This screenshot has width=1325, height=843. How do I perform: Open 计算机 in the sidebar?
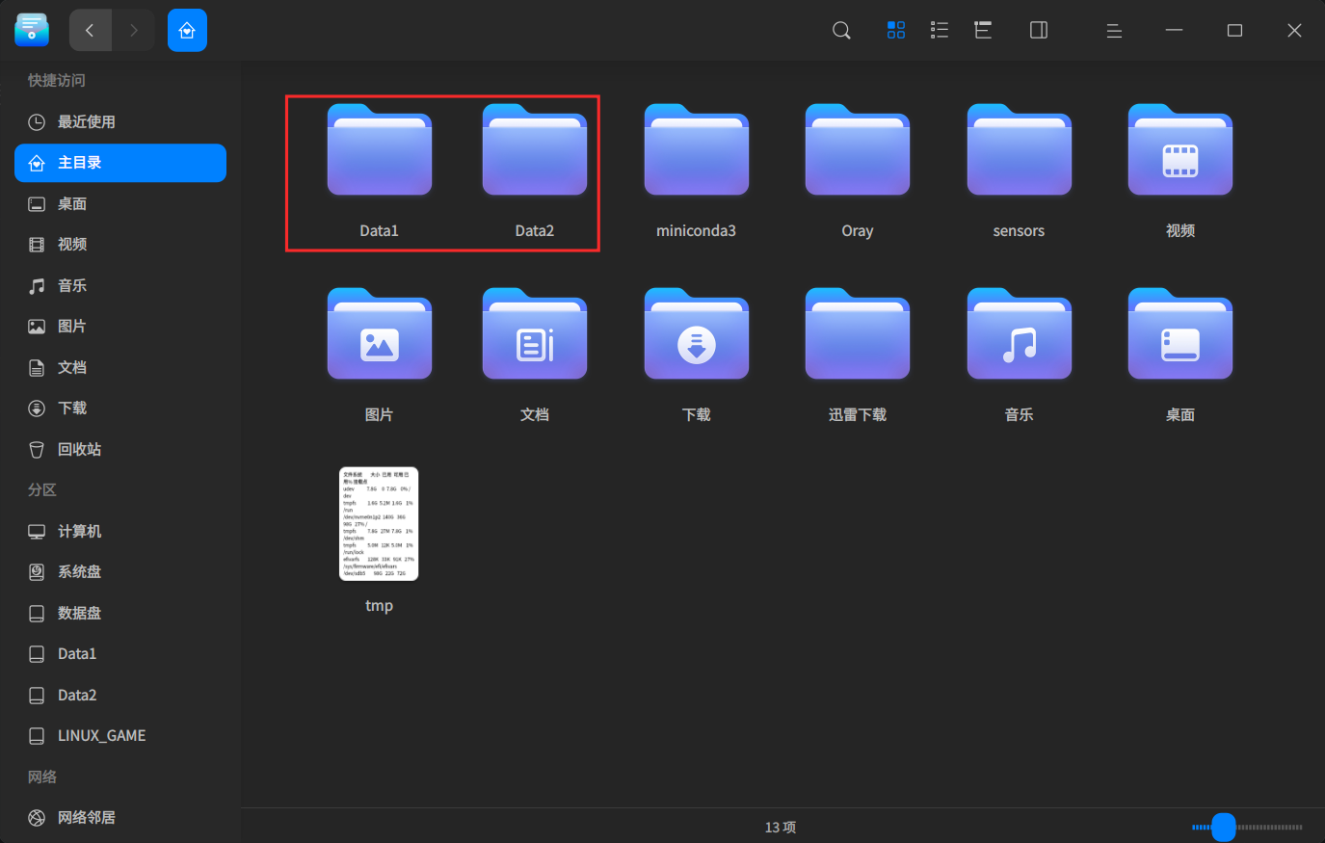120,532
